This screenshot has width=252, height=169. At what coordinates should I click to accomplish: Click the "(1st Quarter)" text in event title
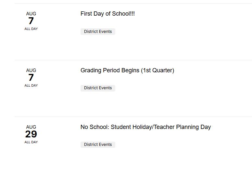point(157,70)
